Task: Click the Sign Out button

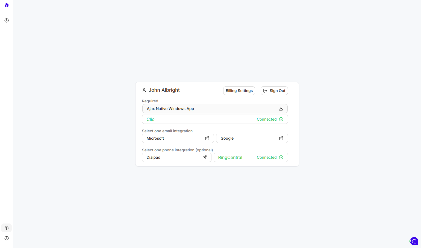Action: point(274,91)
